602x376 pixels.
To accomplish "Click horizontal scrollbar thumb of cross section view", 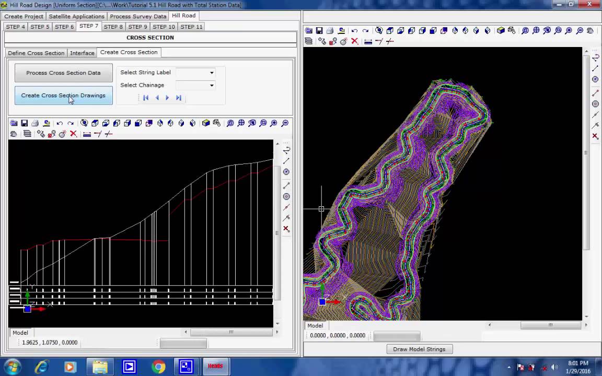I will 231,332.
